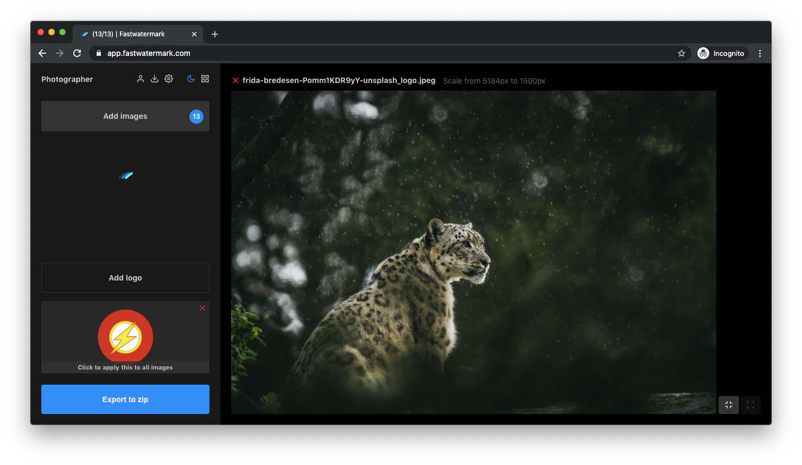Open the settings gear icon
802x465 pixels.
(169, 79)
